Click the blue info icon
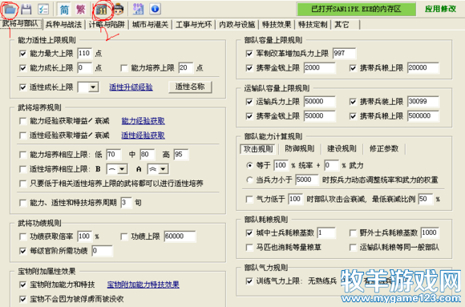Viewport: 465px width, 307px height. coord(155,9)
